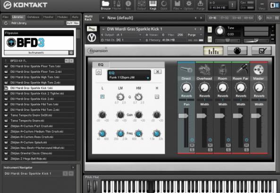Click the NI logo icon
Viewport: 280px width, 193px height.
(x=274, y=5)
